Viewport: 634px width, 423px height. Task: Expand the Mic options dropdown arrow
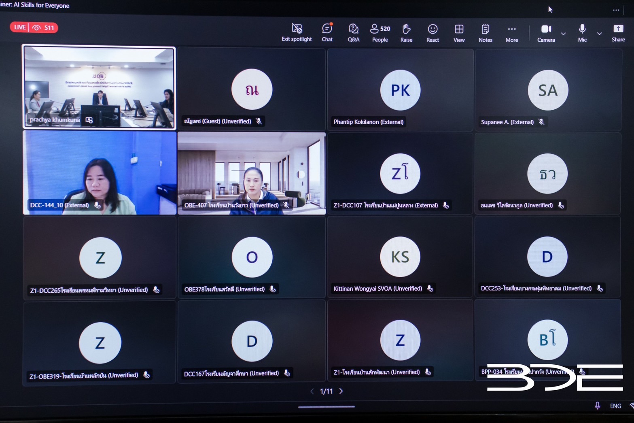(x=600, y=34)
